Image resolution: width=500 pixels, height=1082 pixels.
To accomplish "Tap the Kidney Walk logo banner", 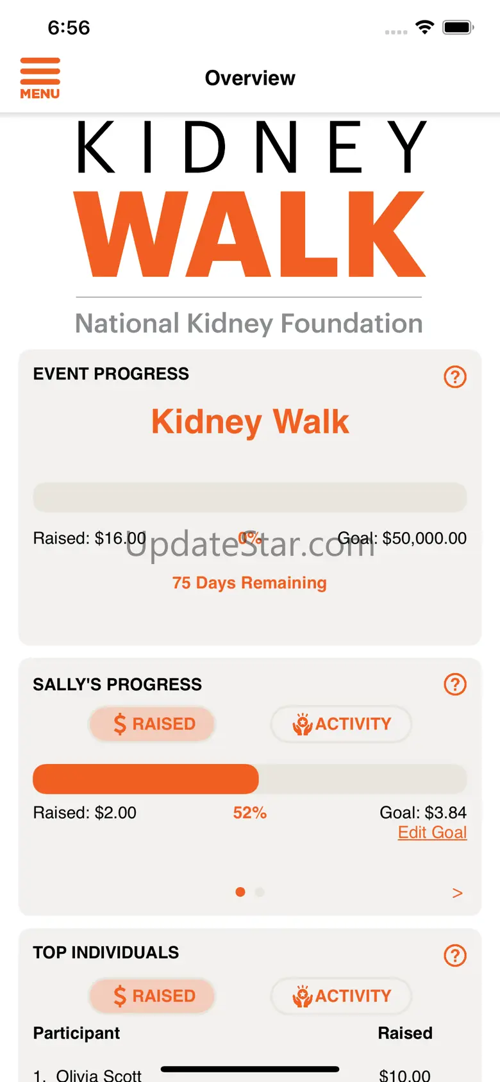I will tap(249, 228).
